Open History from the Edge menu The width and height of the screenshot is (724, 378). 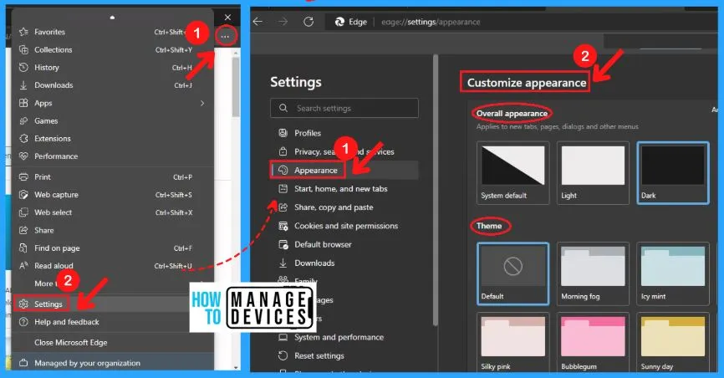click(111, 68)
